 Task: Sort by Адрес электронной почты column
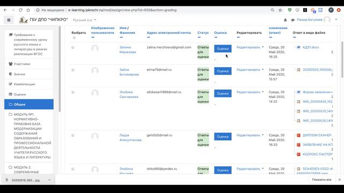tap(169, 33)
